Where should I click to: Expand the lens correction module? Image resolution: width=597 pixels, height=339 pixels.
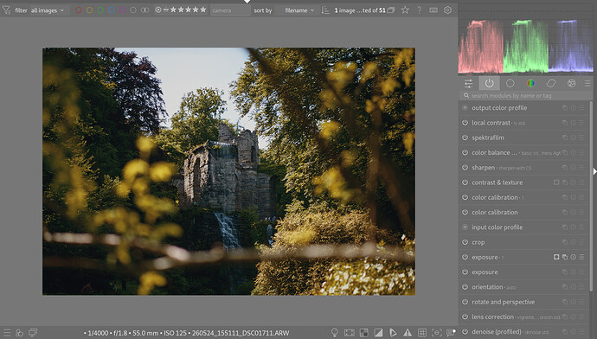click(x=493, y=317)
